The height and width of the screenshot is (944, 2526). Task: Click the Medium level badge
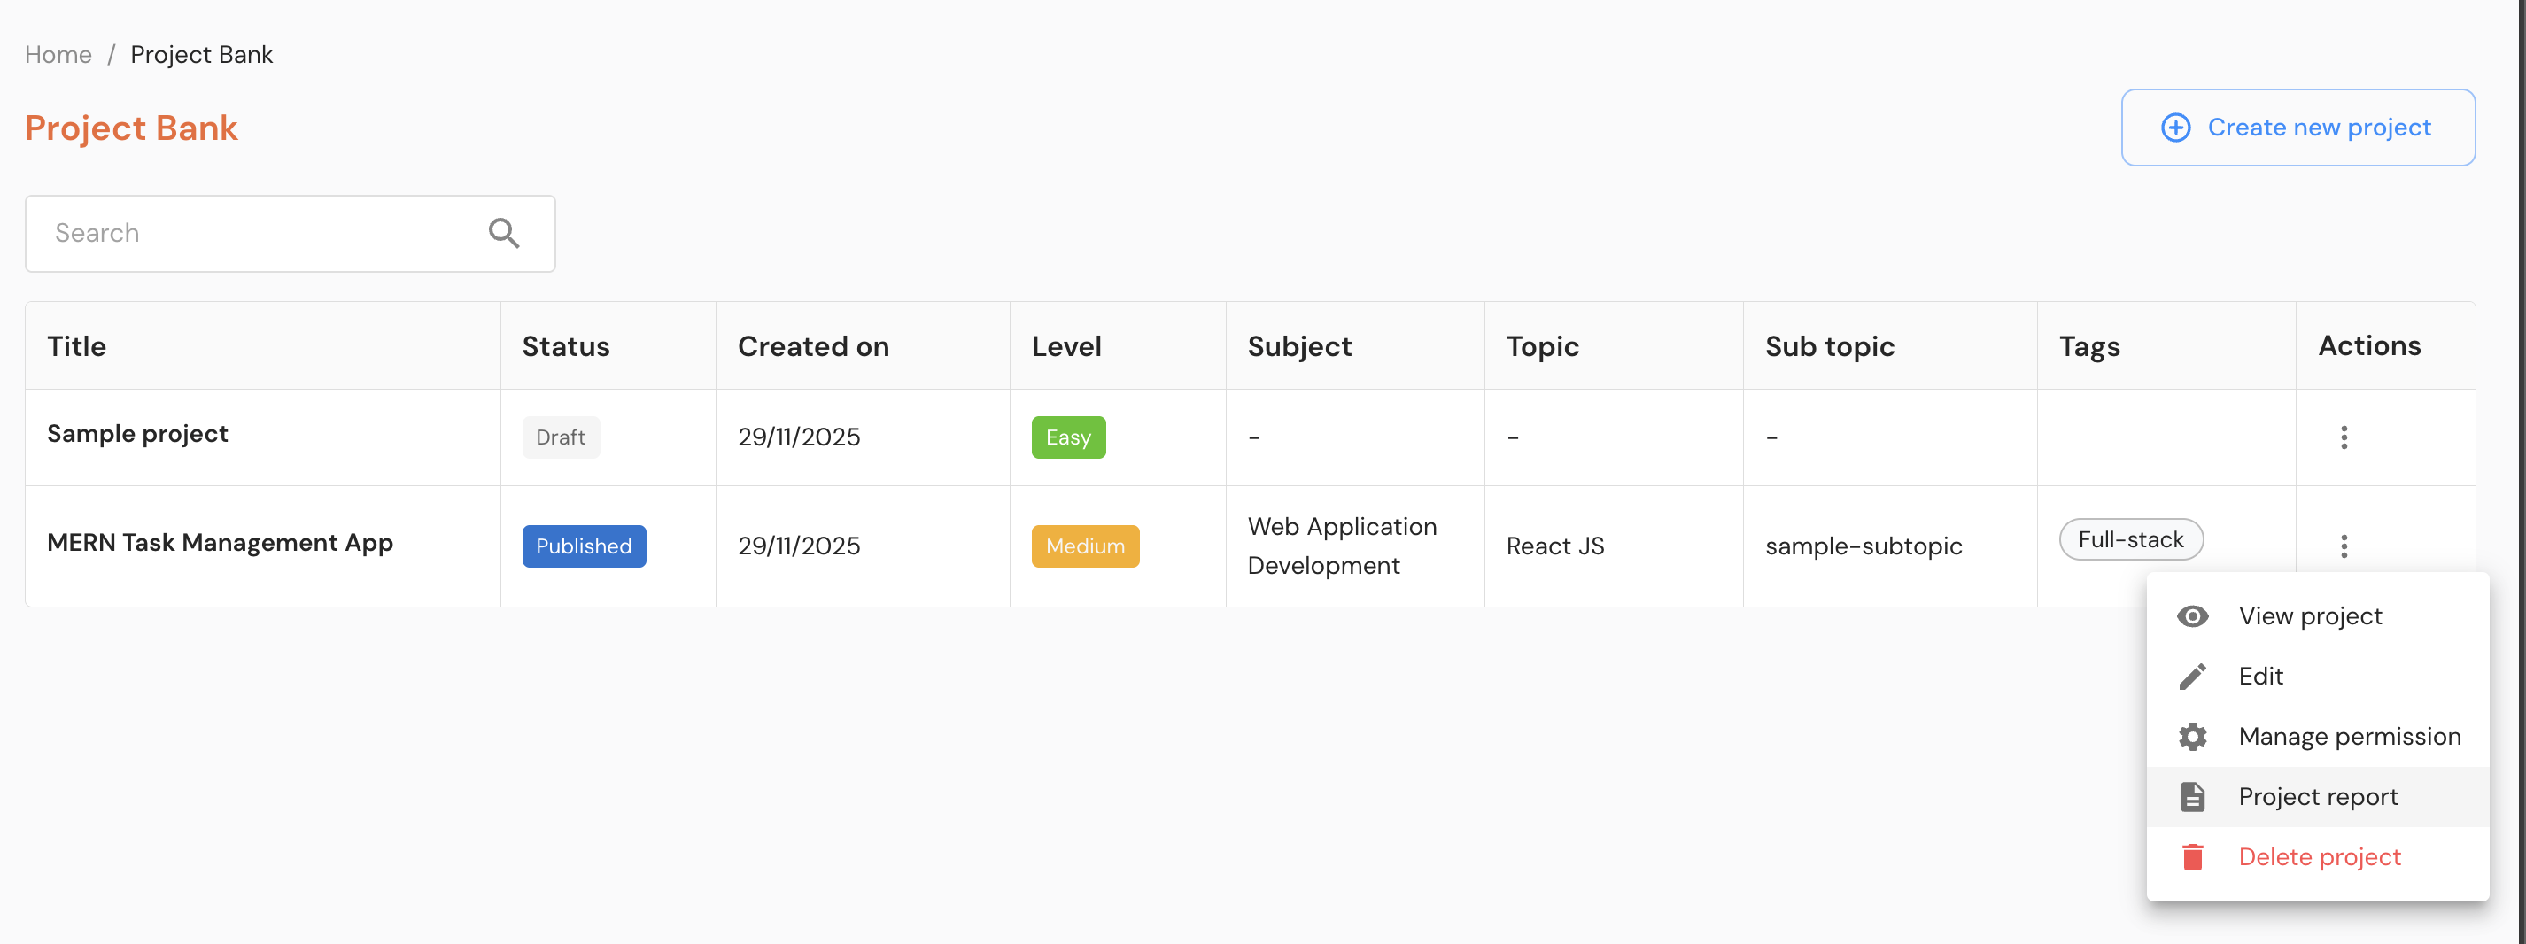pos(1086,546)
